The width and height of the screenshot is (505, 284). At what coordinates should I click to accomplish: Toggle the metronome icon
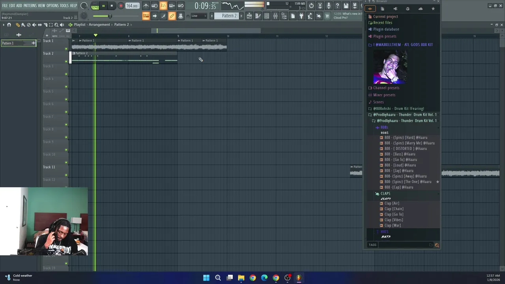146,6
